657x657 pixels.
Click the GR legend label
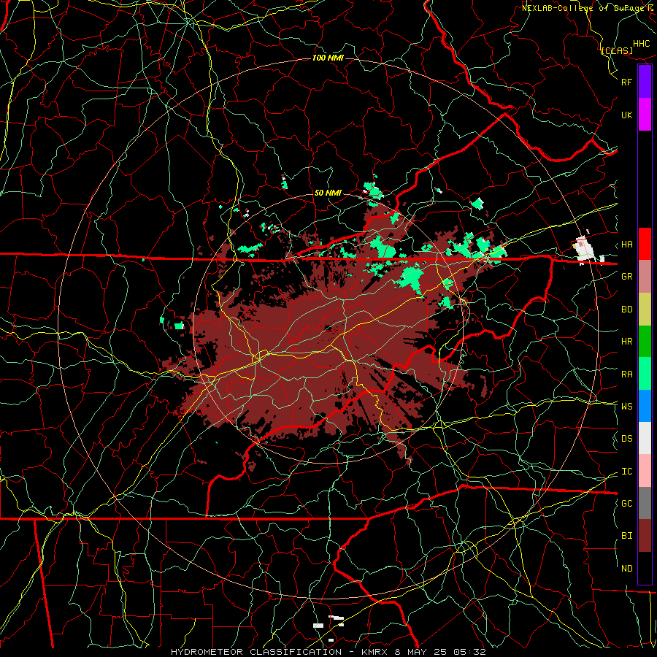point(626,277)
